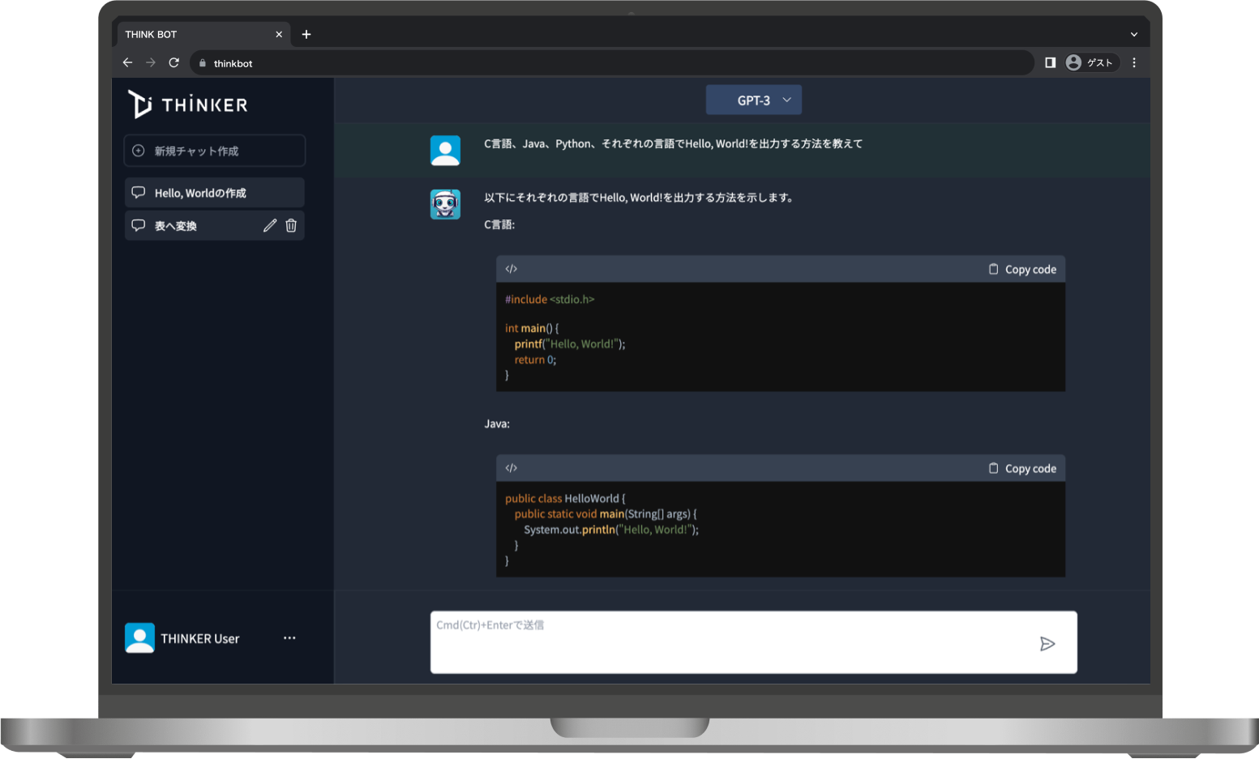Delete the 表へ変換 chat with trash icon
This screenshot has height=759, width=1259.
[x=291, y=226]
